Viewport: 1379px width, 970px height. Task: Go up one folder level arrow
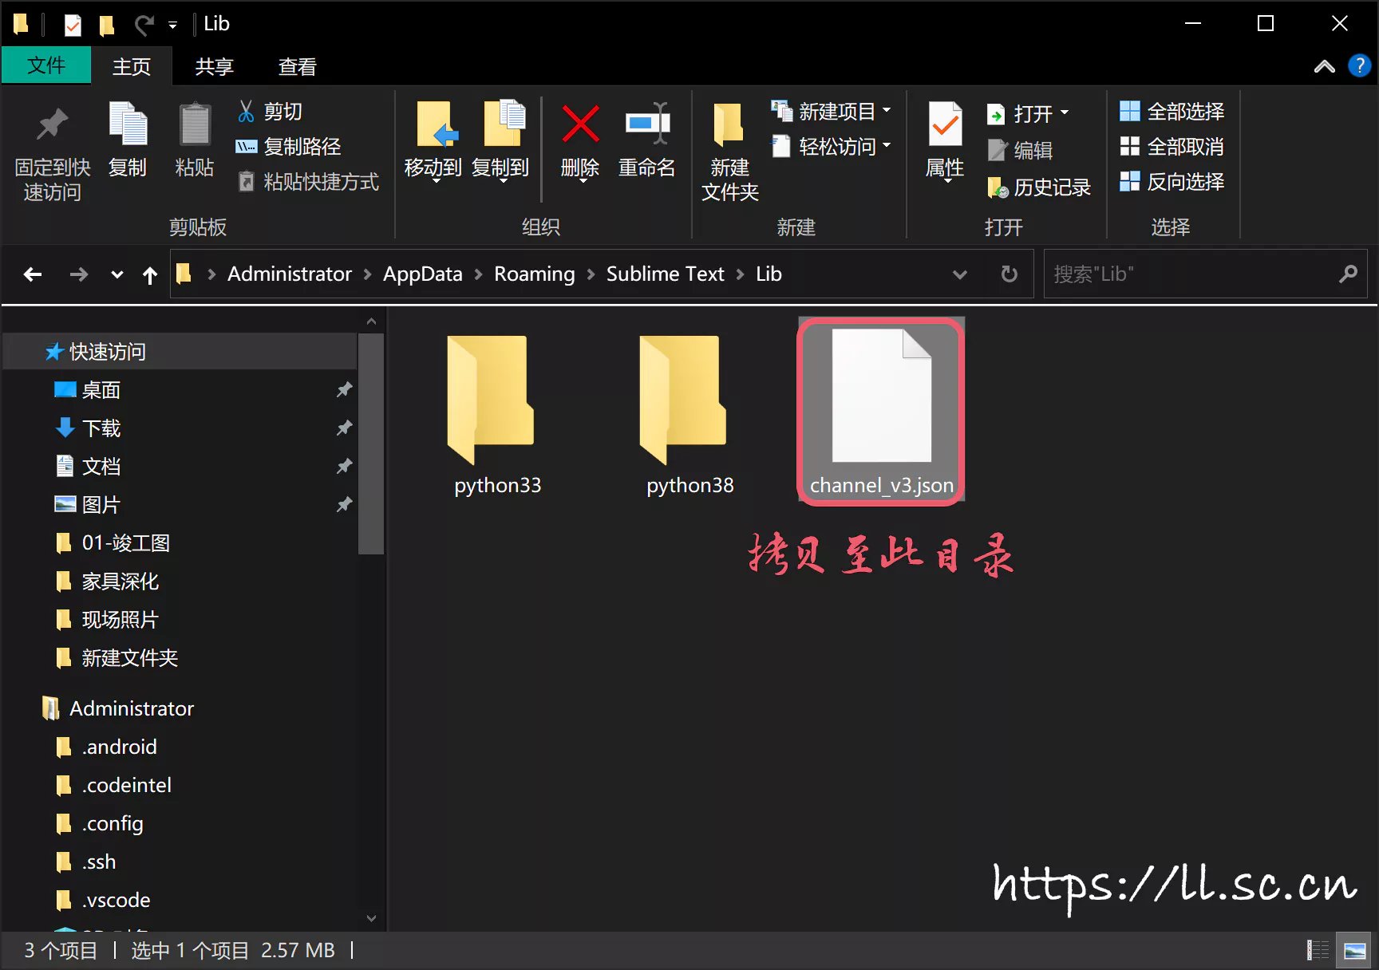(150, 275)
